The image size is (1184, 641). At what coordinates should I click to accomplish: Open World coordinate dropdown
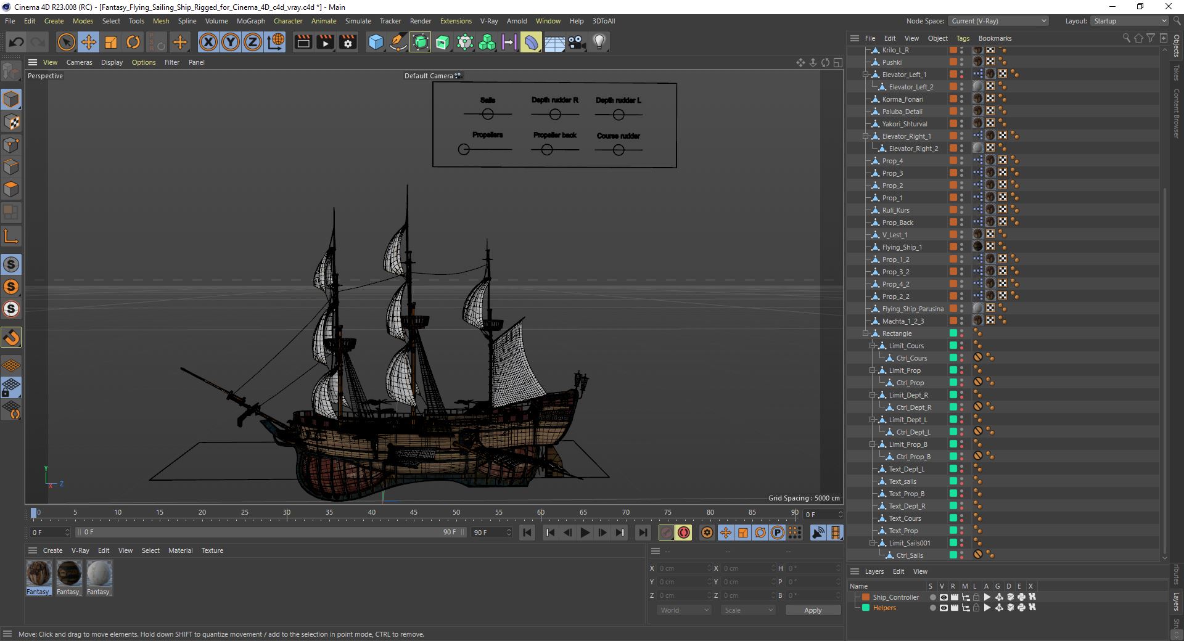tap(684, 610)
